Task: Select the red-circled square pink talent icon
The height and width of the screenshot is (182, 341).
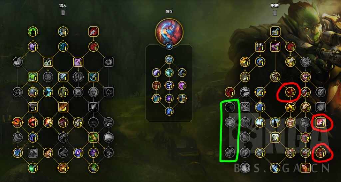Action: [321, 122]
